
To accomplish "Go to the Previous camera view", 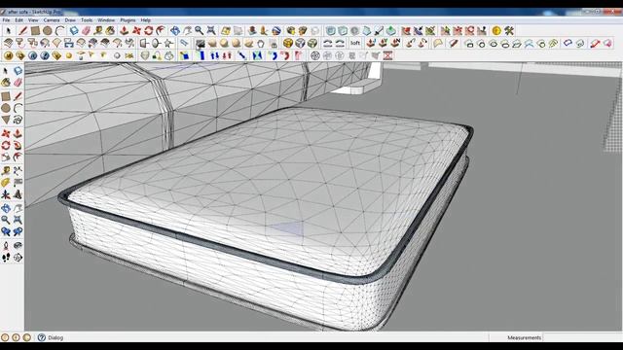I will click(6, 231).
